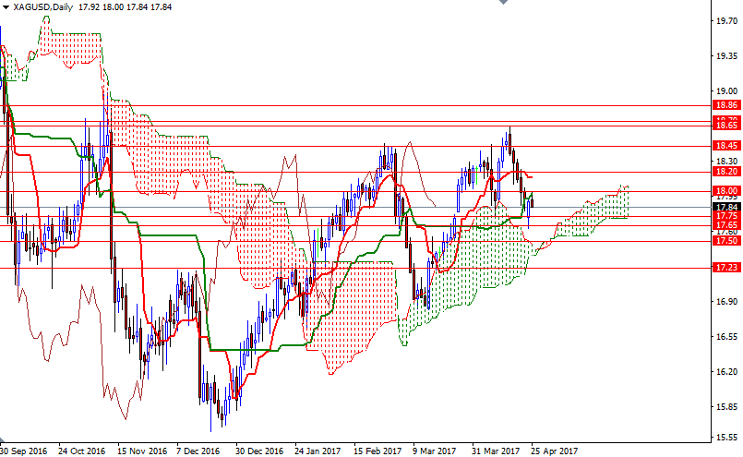The width and height of the screenshot is (743, 457).
Task: Click the XAGUSD,Daily chart title
Action: point(42,7)
